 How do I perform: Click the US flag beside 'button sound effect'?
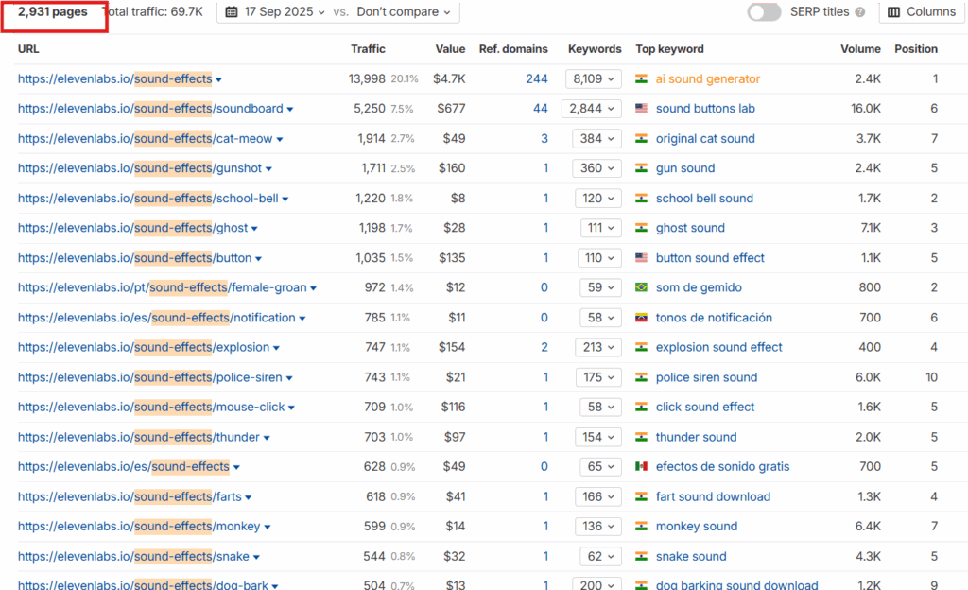642,258
